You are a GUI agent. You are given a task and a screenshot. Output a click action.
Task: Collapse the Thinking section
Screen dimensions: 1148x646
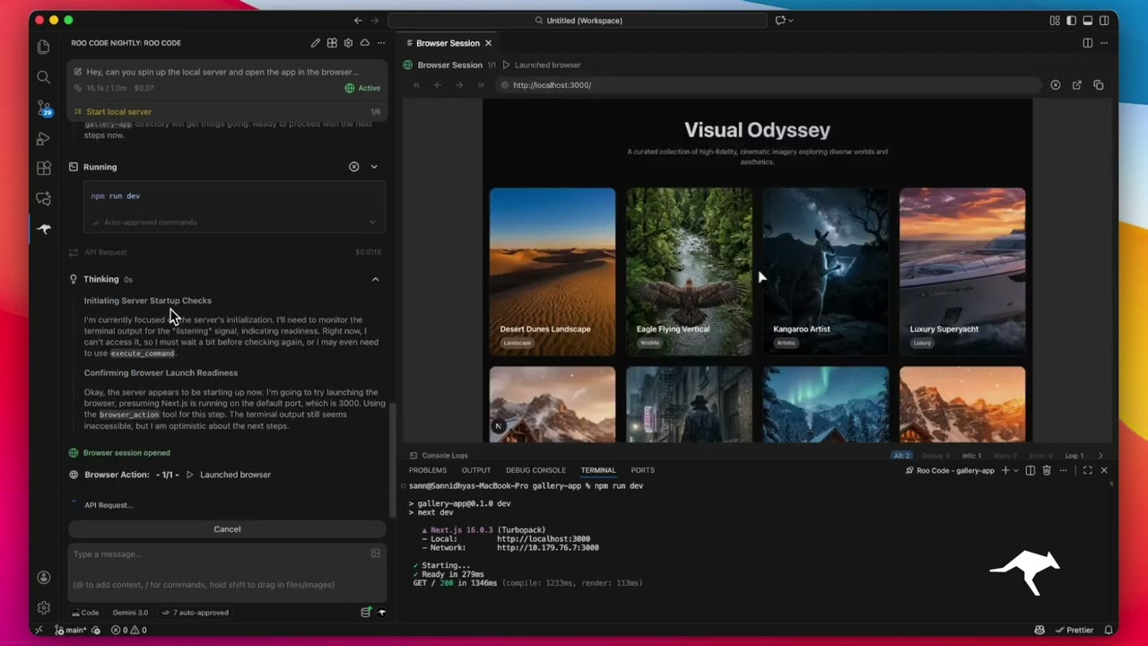tap(375, 279)
